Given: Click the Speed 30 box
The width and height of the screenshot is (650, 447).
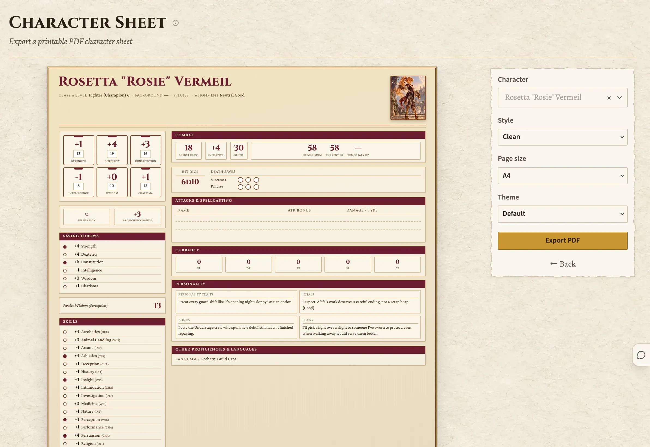Looking at the screenshot, I should (x=239, y=151).
